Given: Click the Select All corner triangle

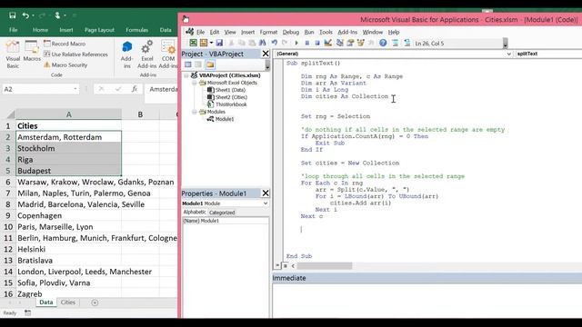Looking at the screenshot, I should click(x=10, y=114).
